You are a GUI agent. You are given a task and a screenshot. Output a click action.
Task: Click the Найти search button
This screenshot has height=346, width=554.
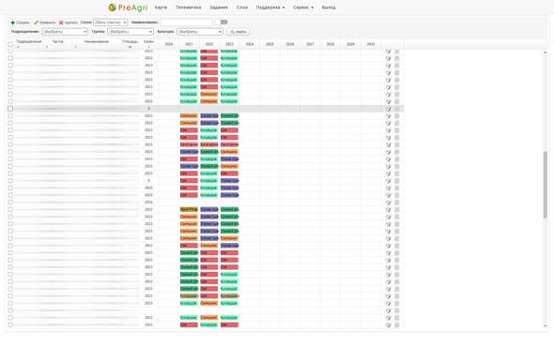click(239, 32)
